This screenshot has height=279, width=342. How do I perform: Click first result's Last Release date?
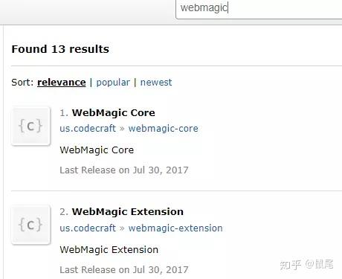[124, 170]
